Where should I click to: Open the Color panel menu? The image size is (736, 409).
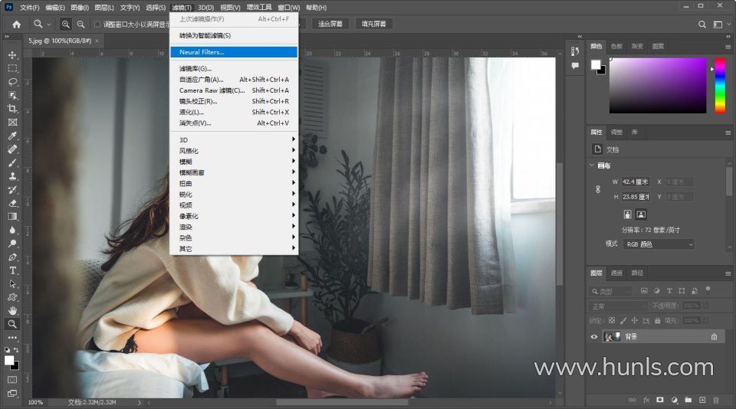click(728, 47)
